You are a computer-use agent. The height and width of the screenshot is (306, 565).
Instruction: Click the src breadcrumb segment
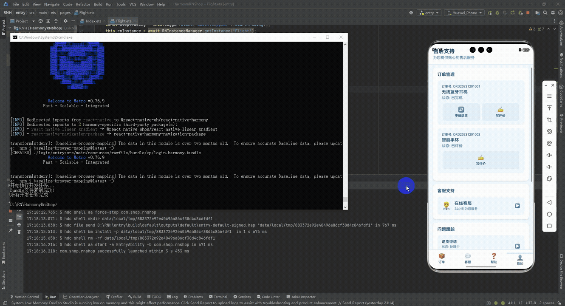pyautogui.click(x=32, y=13)
